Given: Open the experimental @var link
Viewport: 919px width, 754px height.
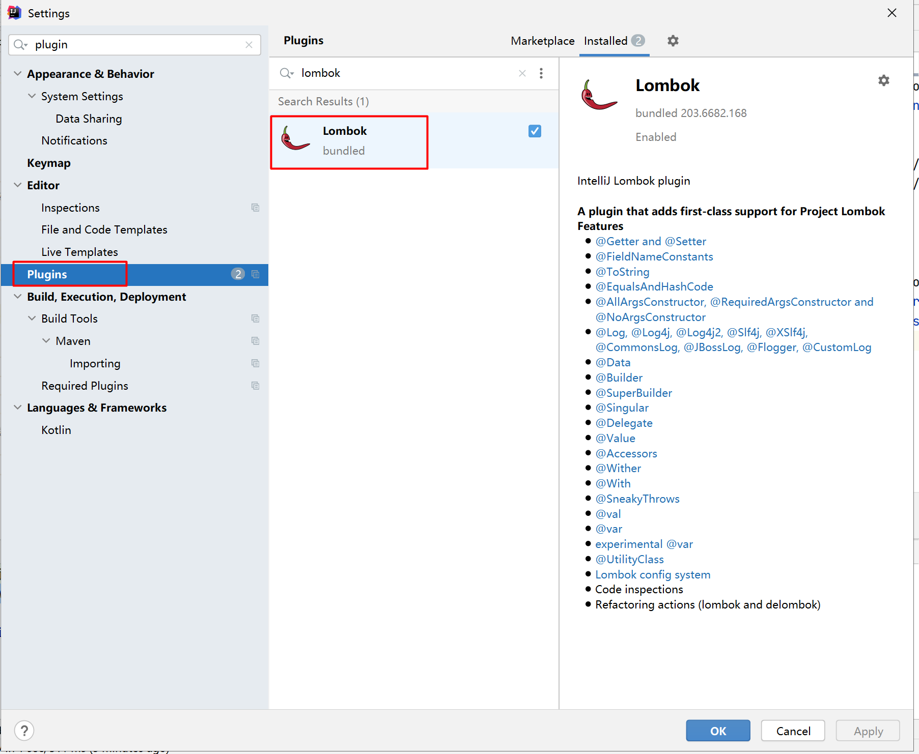Looking at the screenshot, I should 644,544.
